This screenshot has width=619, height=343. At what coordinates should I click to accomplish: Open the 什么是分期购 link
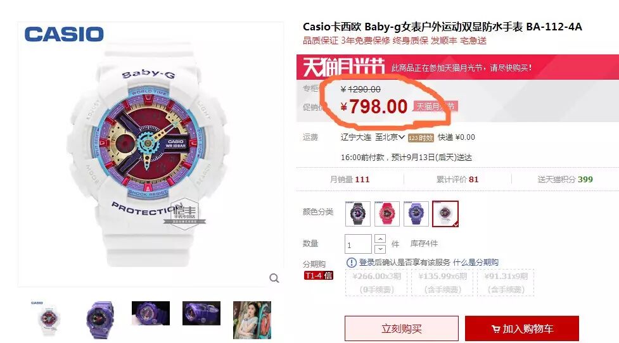[x=476, y=263]
